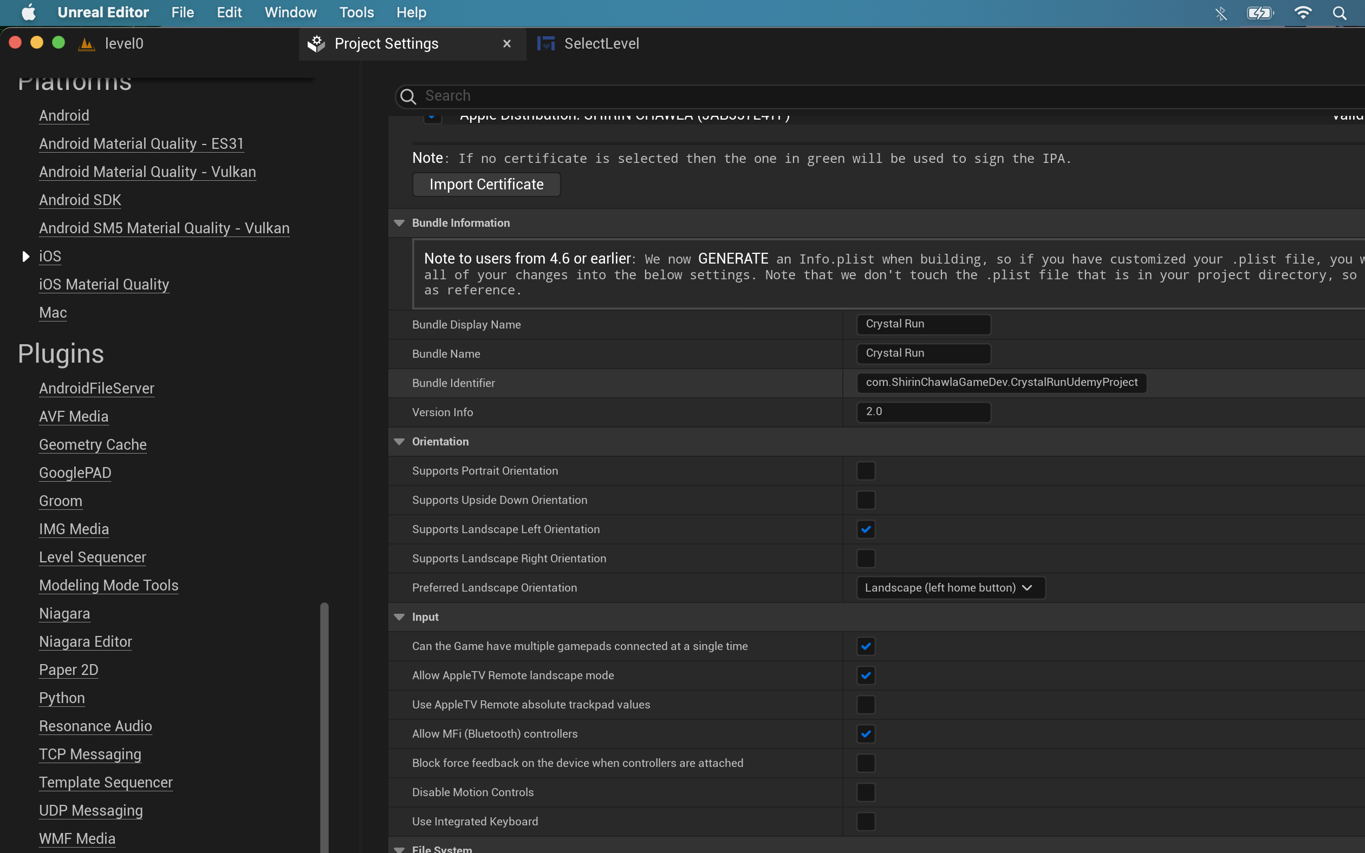Click the settings Search field

point(881,96)
